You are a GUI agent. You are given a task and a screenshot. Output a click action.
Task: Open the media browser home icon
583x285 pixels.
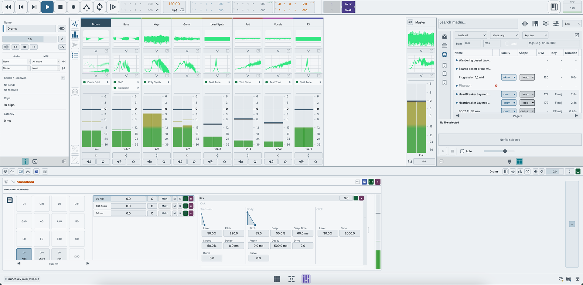point(445,36)
